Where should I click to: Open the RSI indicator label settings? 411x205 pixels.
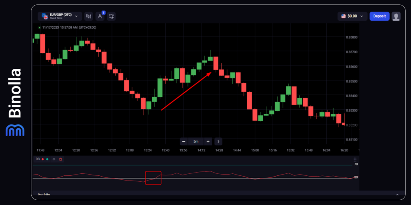(38, 159)
